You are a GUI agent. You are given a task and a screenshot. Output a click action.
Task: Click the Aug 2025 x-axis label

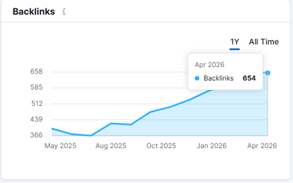(x=111, y=146)
